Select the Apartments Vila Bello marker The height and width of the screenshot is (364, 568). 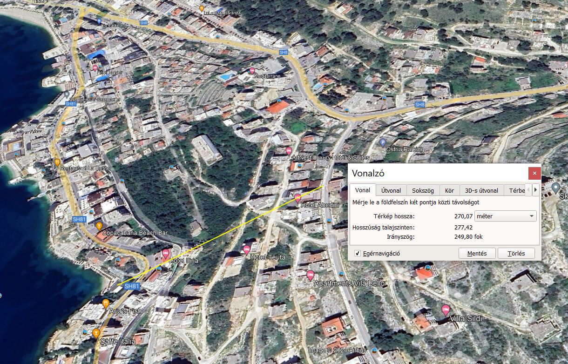point(311,275)
